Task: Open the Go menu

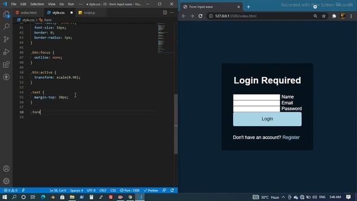Action: click(62, 4)
